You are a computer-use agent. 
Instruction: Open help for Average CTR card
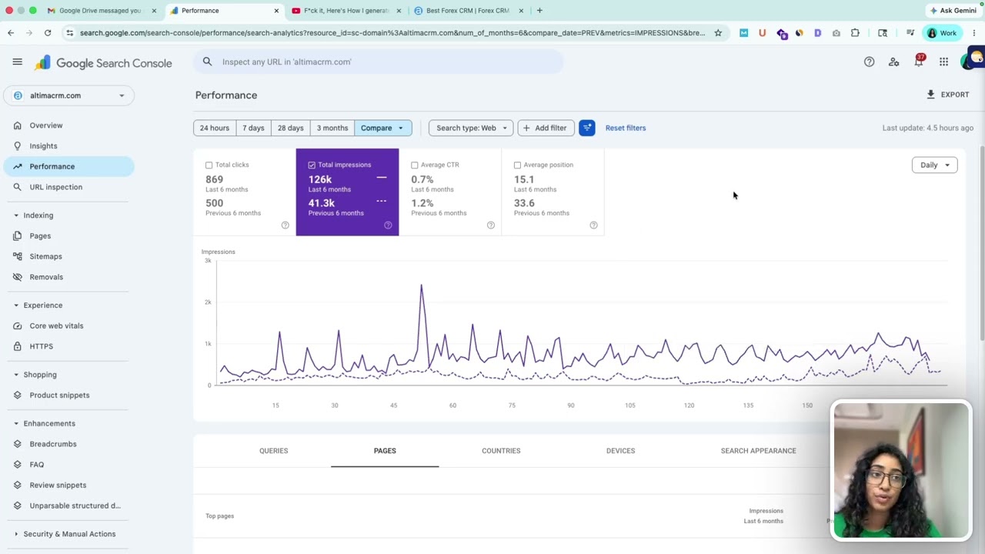[490, 225]
